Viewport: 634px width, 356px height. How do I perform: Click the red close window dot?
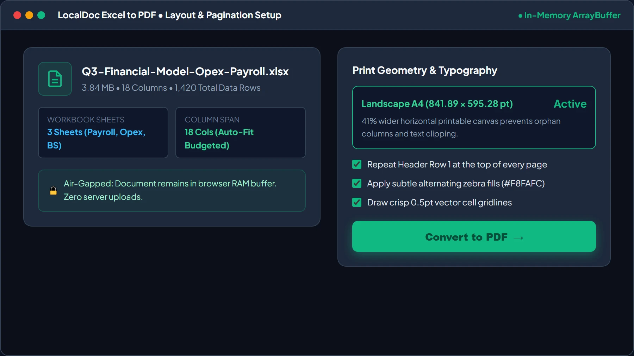point(17,15)
